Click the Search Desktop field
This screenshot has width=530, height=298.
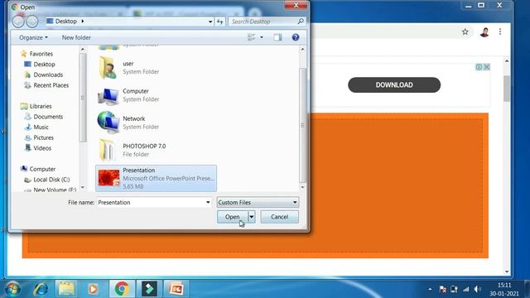click(x=263, y=22)
